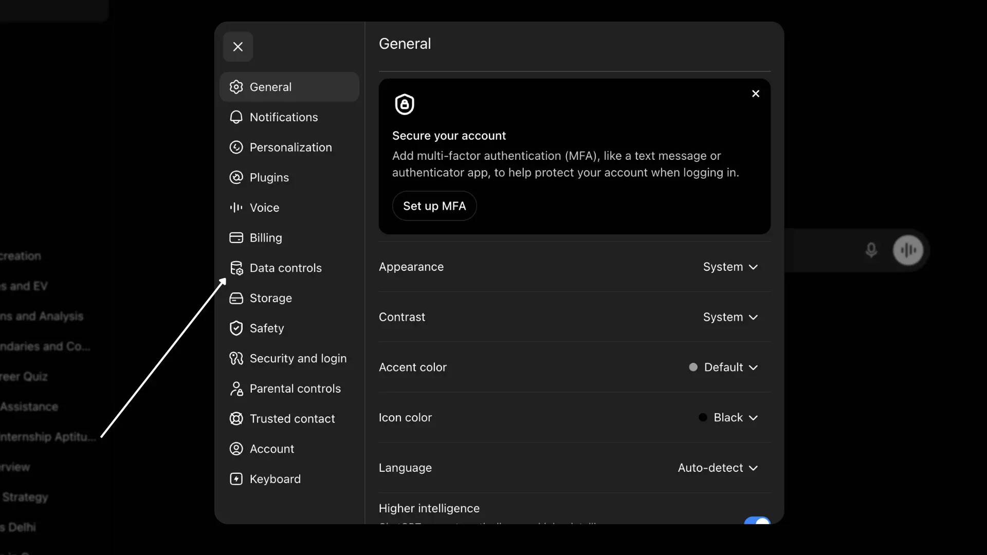Select the Safety label in sidebar
This screenshot has width=987, height=555.
coord(267,328)
